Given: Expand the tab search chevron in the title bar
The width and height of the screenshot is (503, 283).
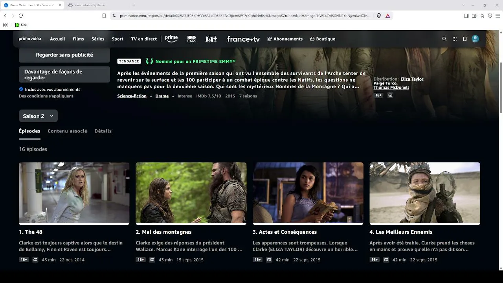Looking at the screenshot, I should (x=464, y=5).
